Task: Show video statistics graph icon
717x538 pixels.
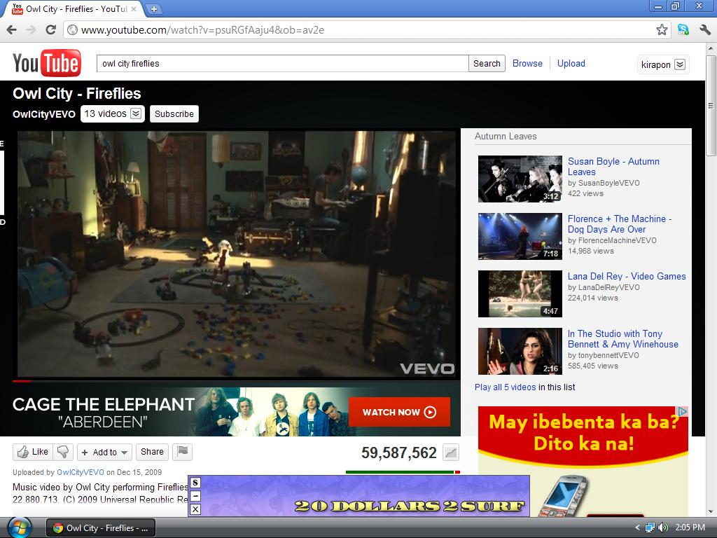Action: tap(451, 453)
